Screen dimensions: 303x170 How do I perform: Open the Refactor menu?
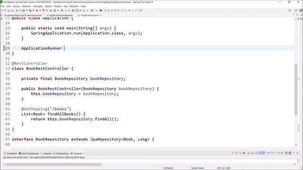point(27,6)
